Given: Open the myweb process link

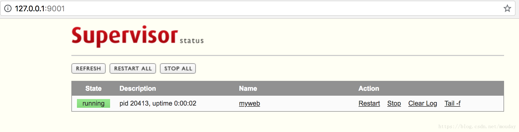Looking at the screenshot, I should click(x=250, y=103).
